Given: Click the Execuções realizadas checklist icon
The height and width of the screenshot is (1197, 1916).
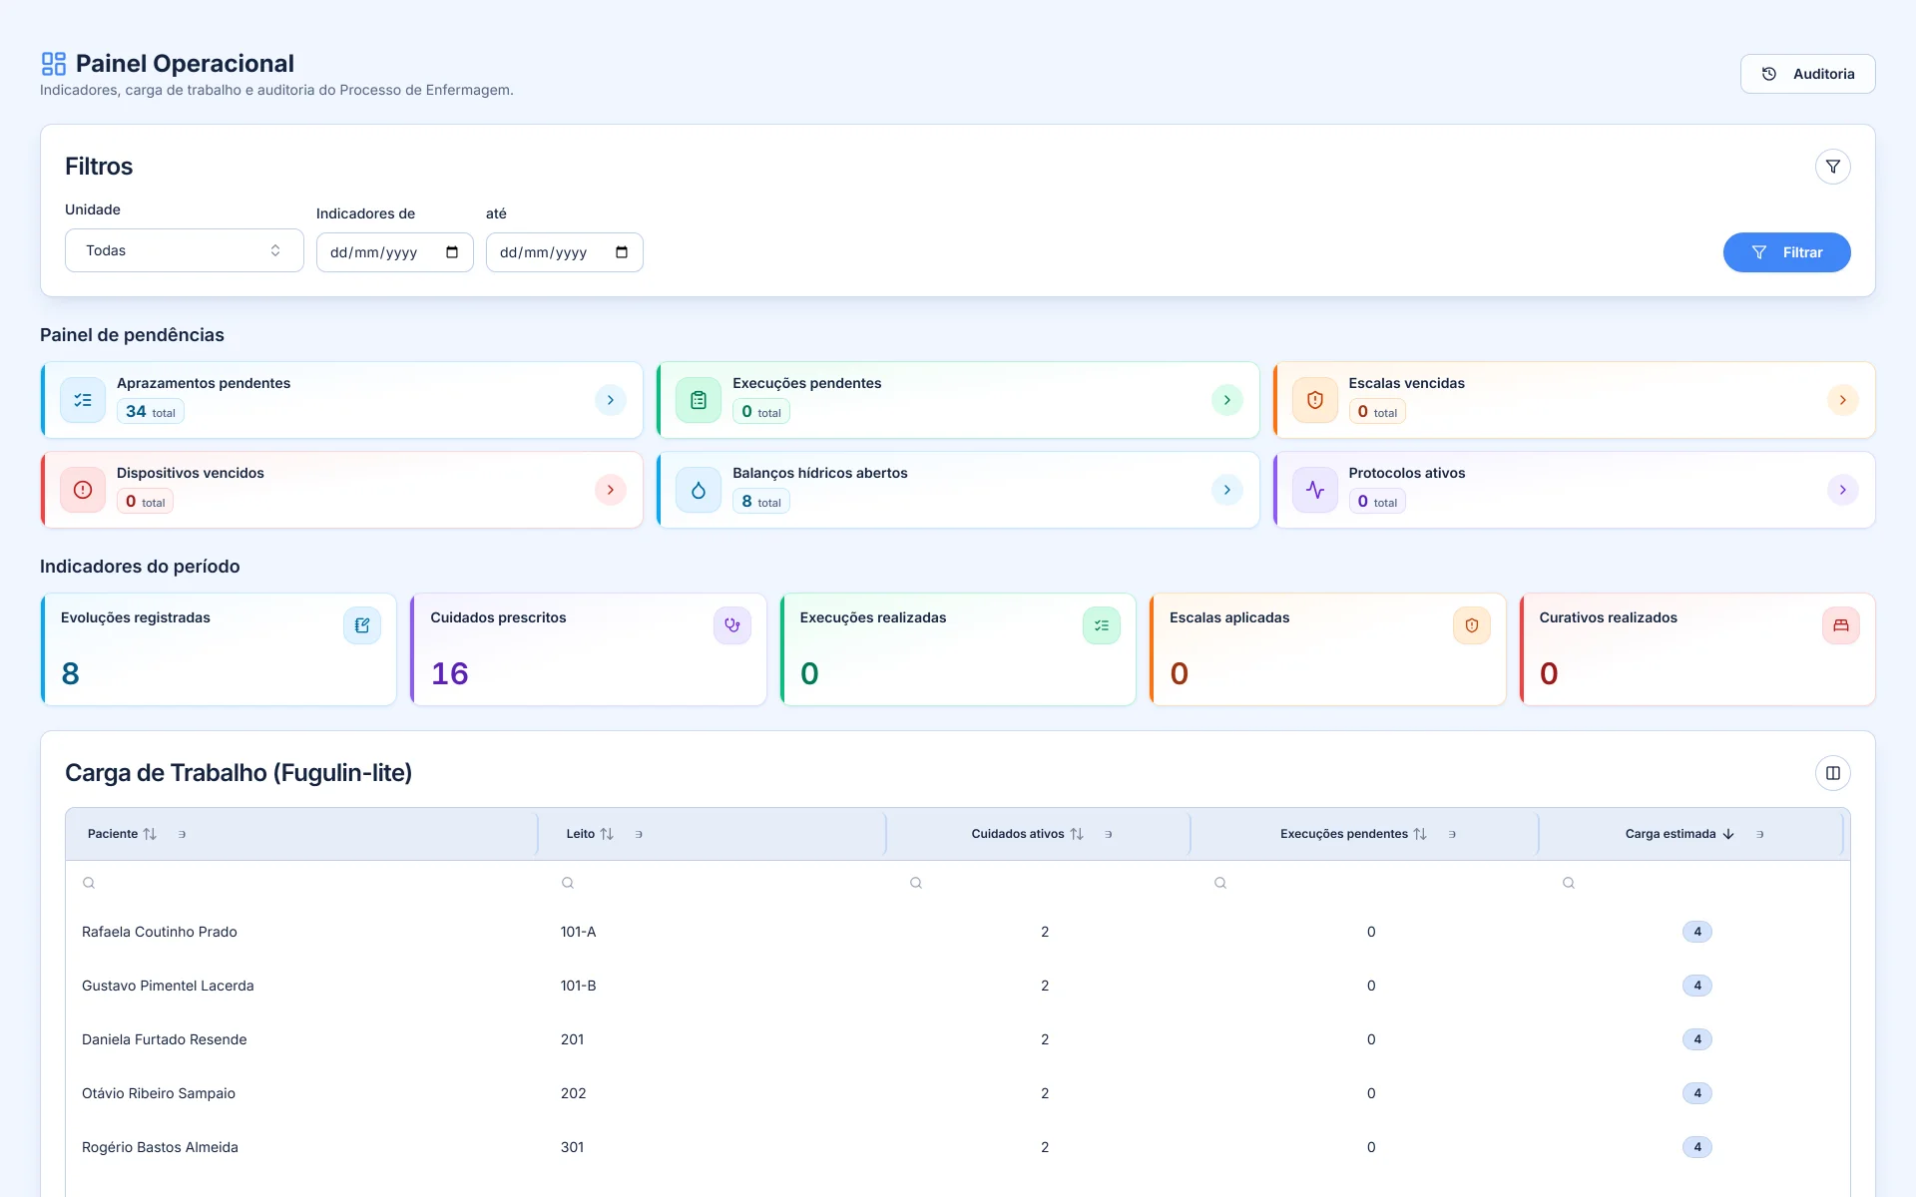Looking at the screenshot, I should (1102, 625).
